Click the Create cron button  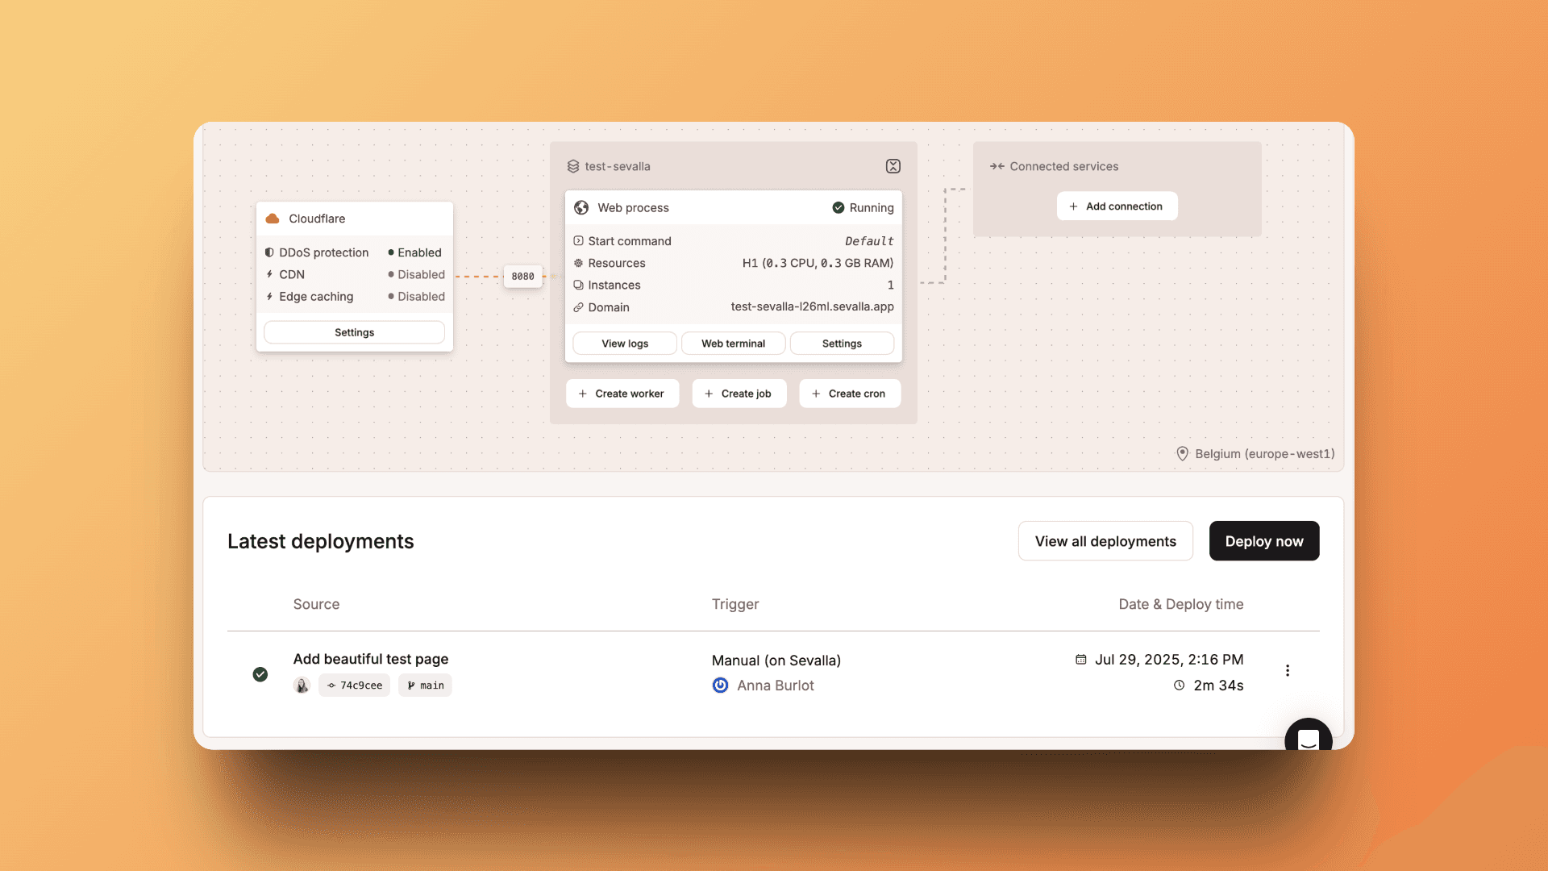tap(849, 394)
